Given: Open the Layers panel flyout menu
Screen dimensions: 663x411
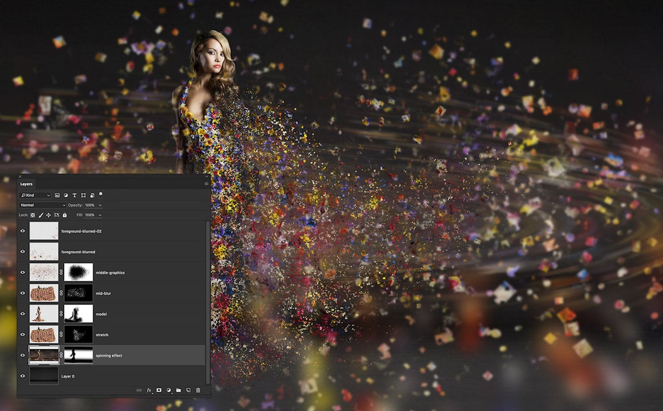Looking at the screenshot, I should point(206,184).
